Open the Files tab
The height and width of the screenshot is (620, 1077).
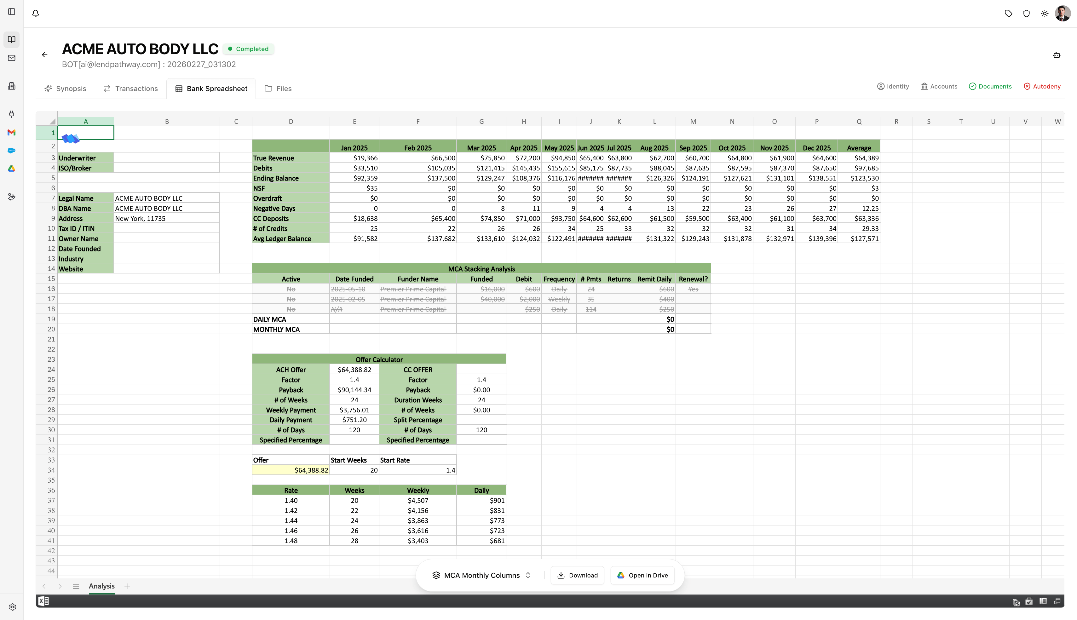(x=278, y=89)
